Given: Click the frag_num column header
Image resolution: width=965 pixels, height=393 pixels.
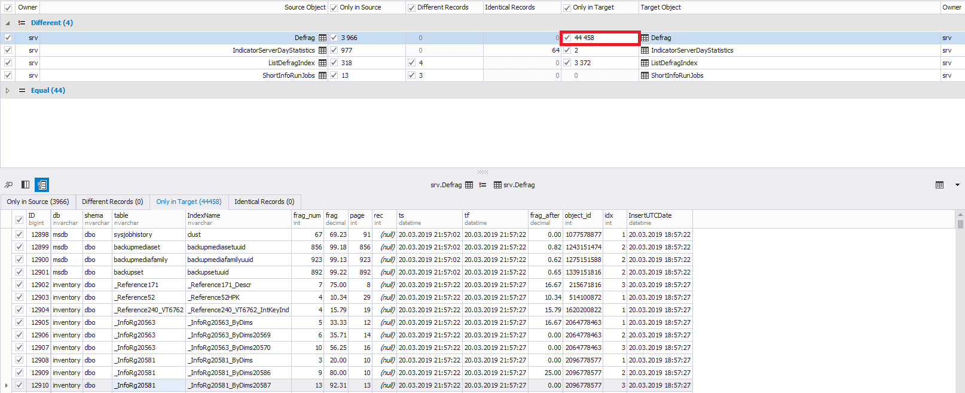Looking at the screenshot, I should click(307, 219).
